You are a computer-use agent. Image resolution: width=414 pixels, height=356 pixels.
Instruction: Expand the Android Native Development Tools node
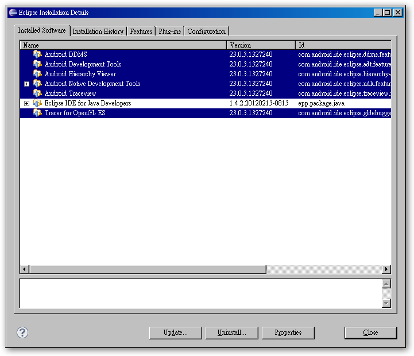tap(26, 84)
